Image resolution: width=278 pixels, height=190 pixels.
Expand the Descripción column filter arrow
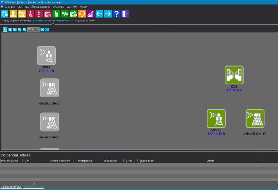204,161
